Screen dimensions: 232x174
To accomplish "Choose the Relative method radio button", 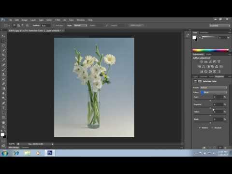I will [200, 128].
